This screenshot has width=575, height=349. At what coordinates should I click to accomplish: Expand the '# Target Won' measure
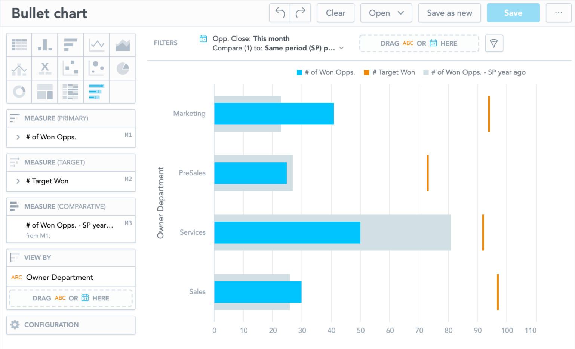point(18,181)
